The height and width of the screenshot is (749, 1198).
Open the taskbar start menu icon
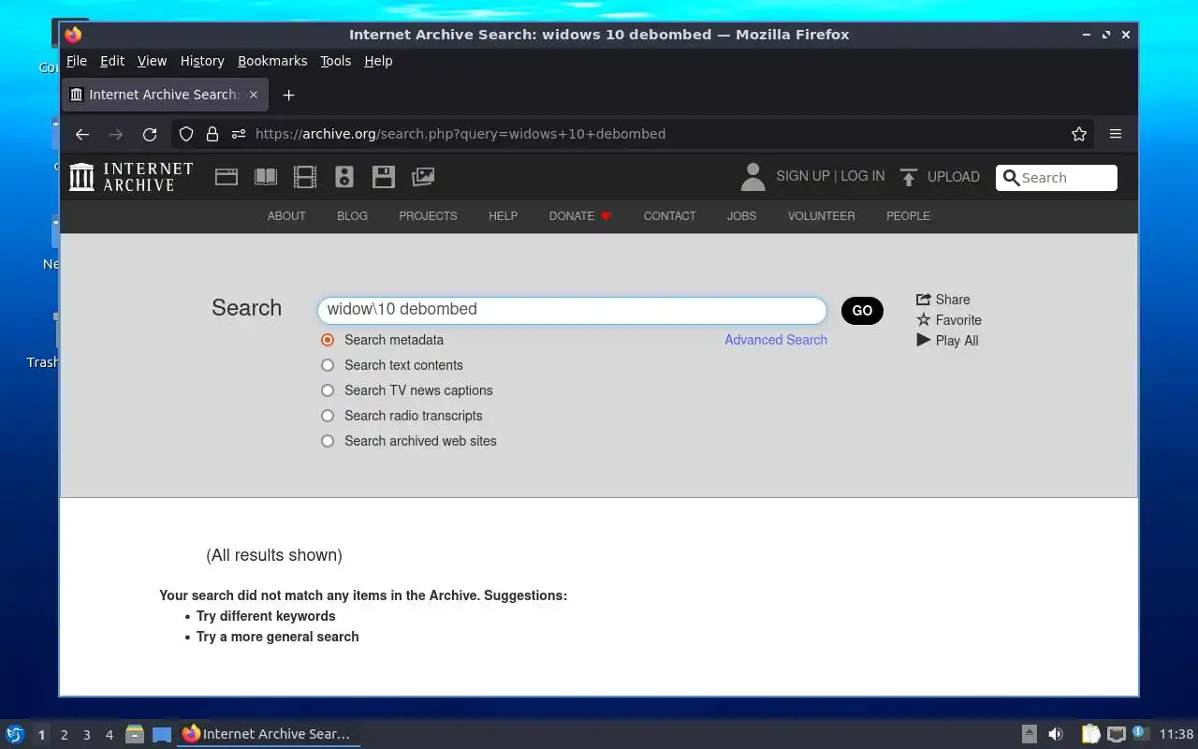15,734
